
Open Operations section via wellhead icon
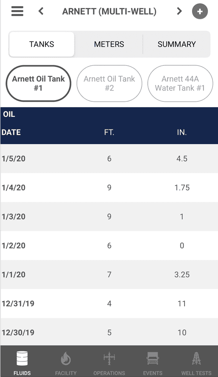109,358
